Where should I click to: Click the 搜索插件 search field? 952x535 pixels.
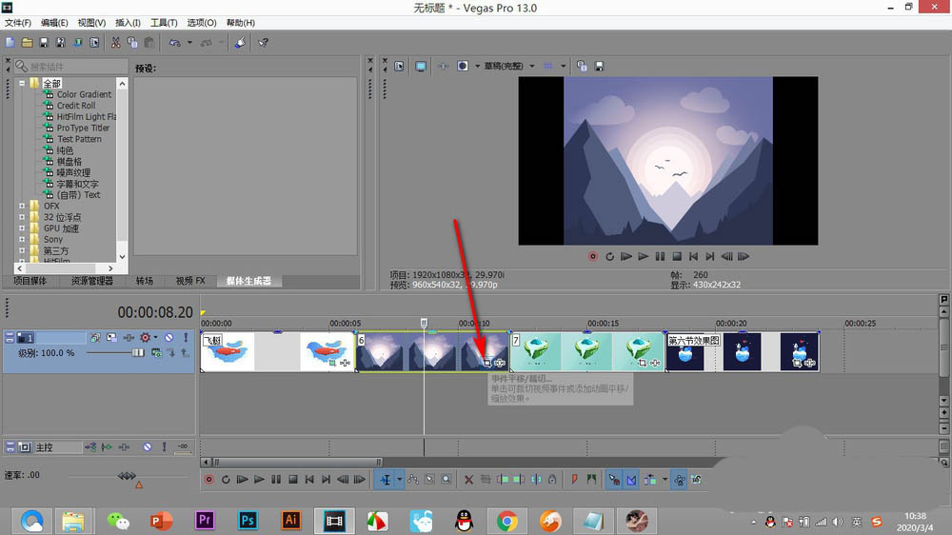pyautogui.click(x=71, y=67)
